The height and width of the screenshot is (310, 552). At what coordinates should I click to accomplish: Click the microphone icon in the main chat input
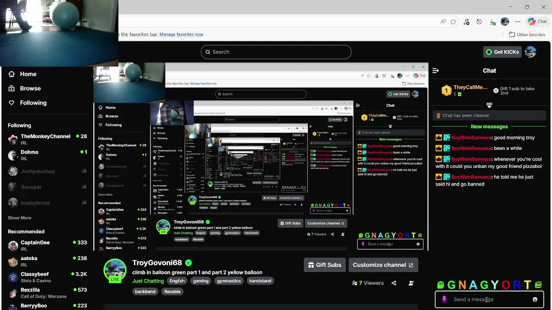pyautogui.click(x=444, y=299)
